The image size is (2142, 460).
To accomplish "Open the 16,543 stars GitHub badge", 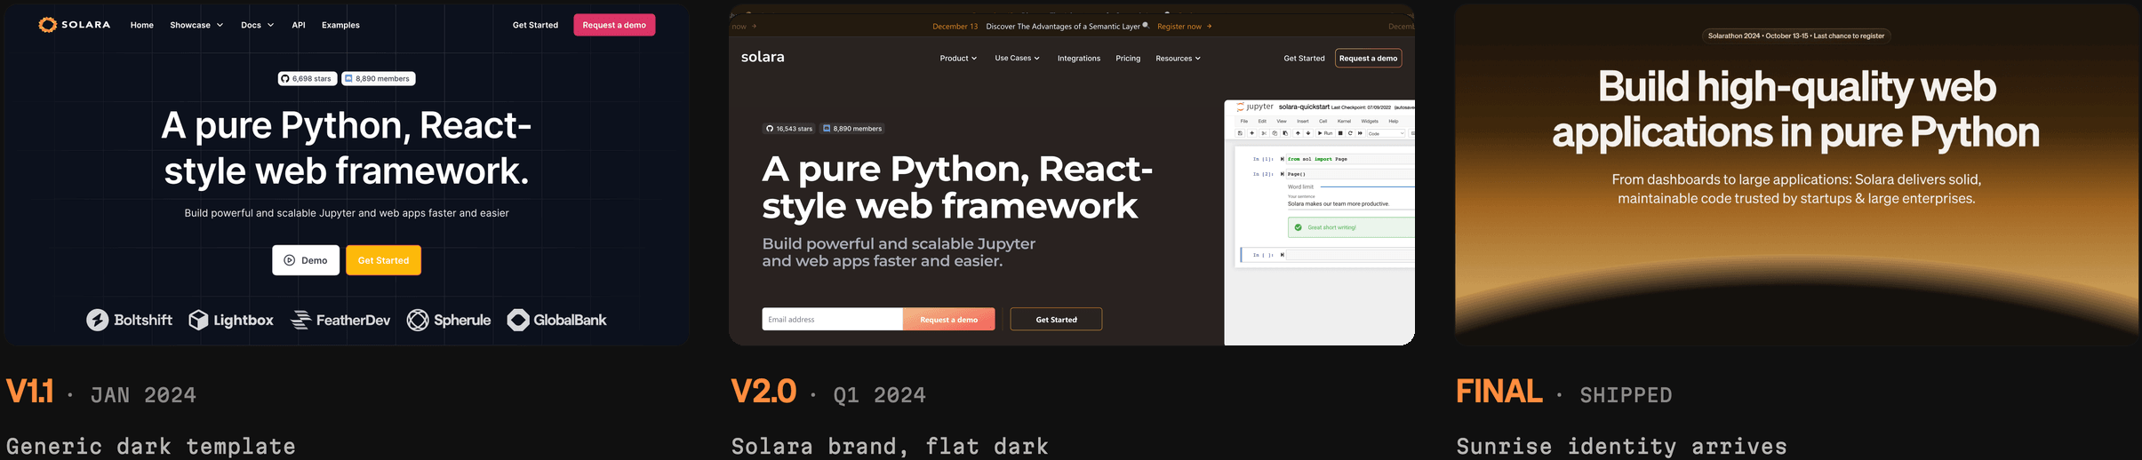I will click(788, 128).
